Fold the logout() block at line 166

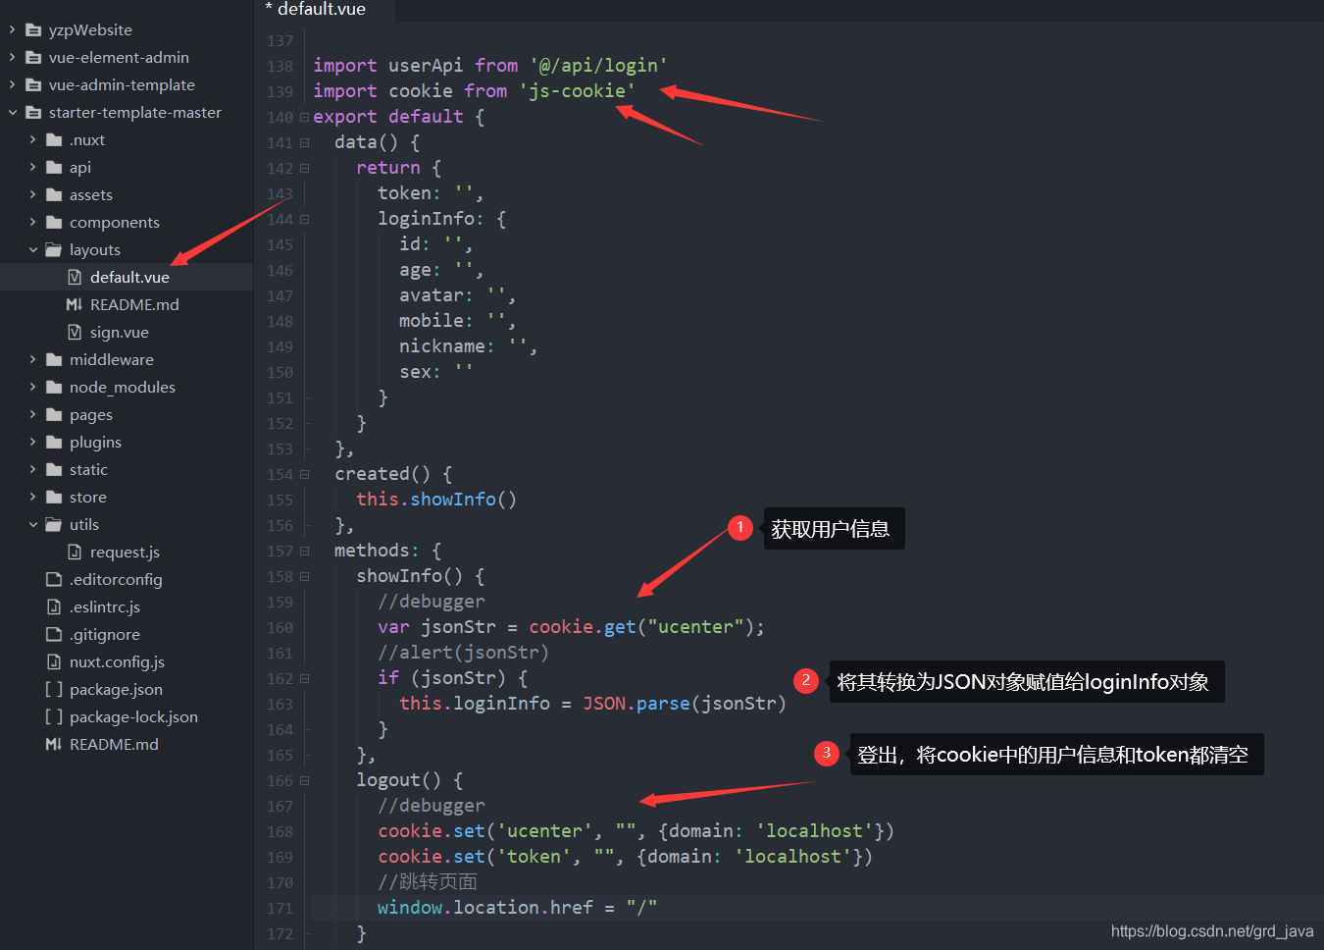pyautogui.click(x=304, y=780)
